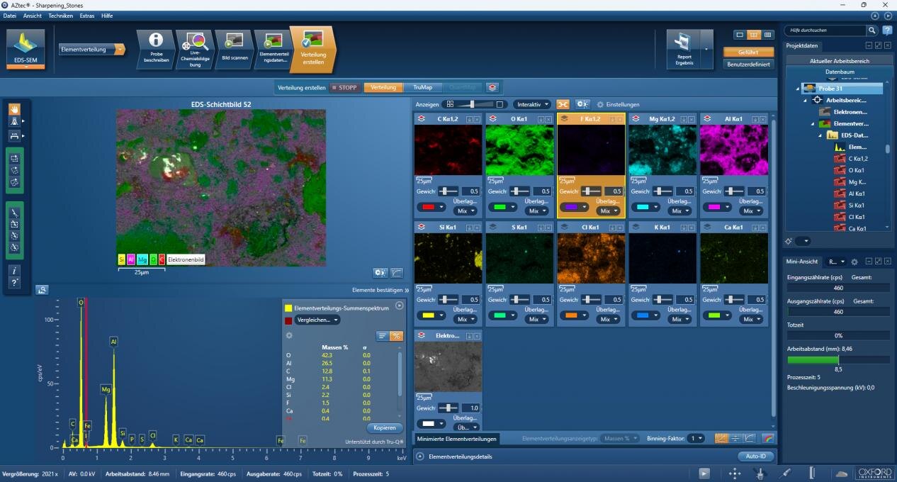
Task: Toggle layer inclusion for S Kα1 map
Action: (x=492, y=228)
